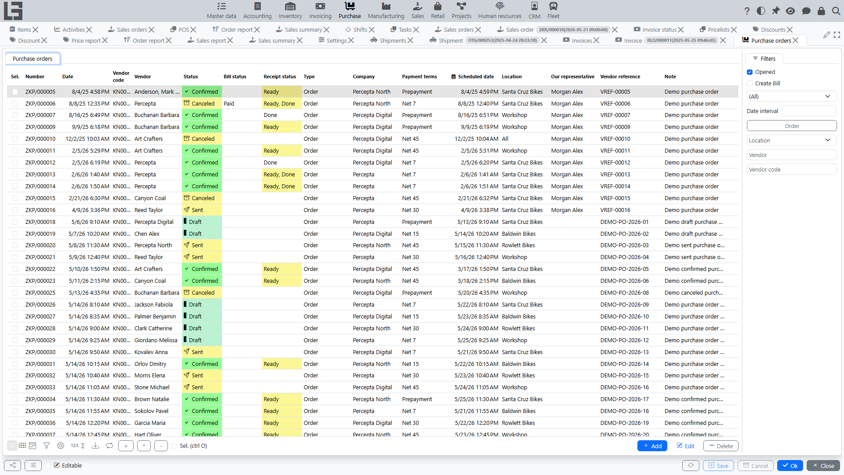The width and height of the screenshot is (844, 475).
Task: Open the Master data module icon
Action: click(x=222, y=11)
